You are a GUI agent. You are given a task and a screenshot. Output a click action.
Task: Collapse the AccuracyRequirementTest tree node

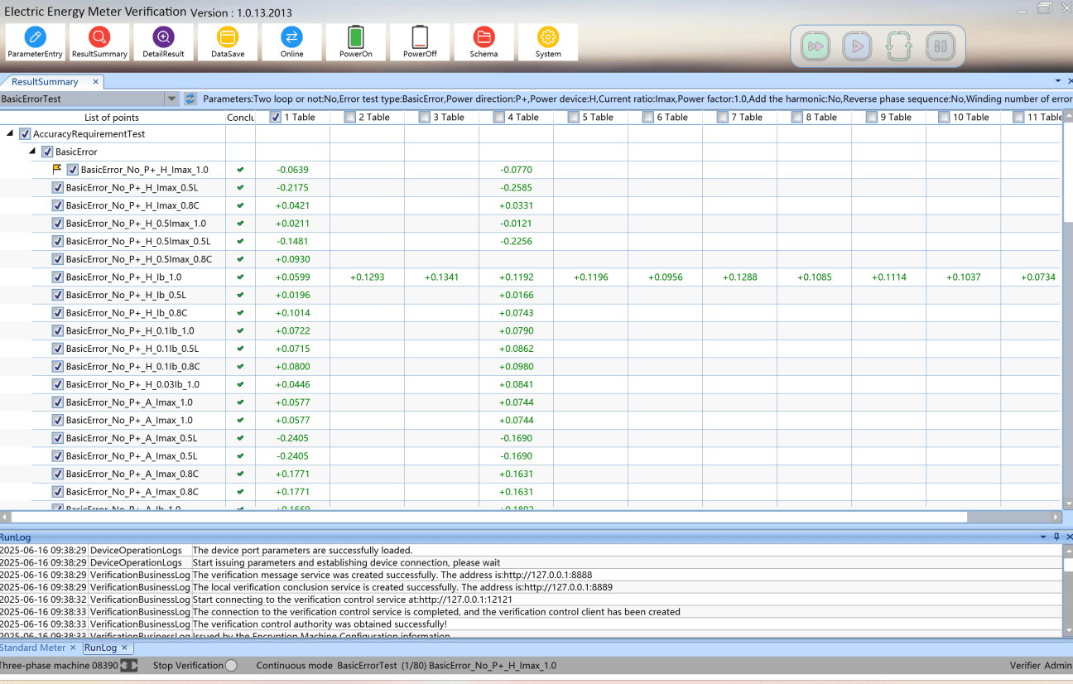pyautogui.click(x=10, y=134)
